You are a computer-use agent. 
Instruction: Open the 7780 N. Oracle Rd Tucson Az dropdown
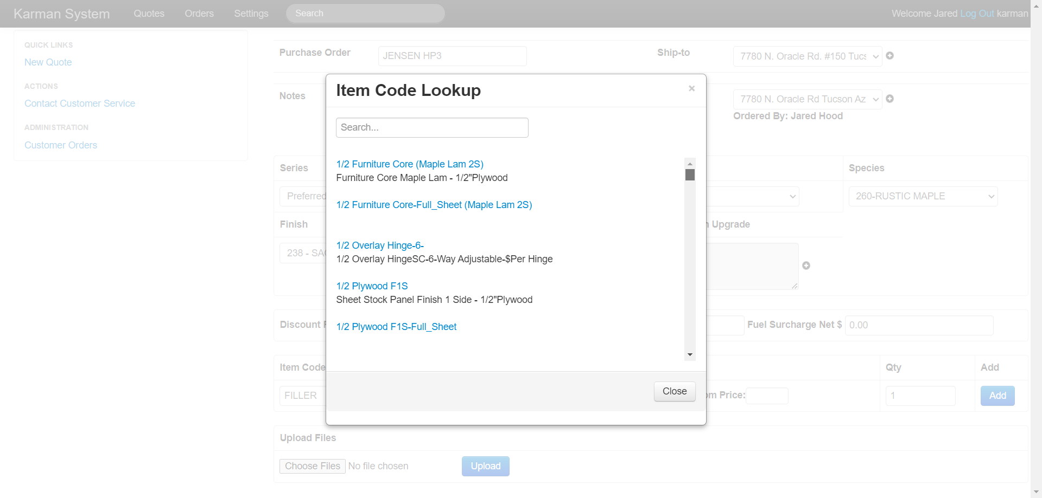tap(808, 99)
